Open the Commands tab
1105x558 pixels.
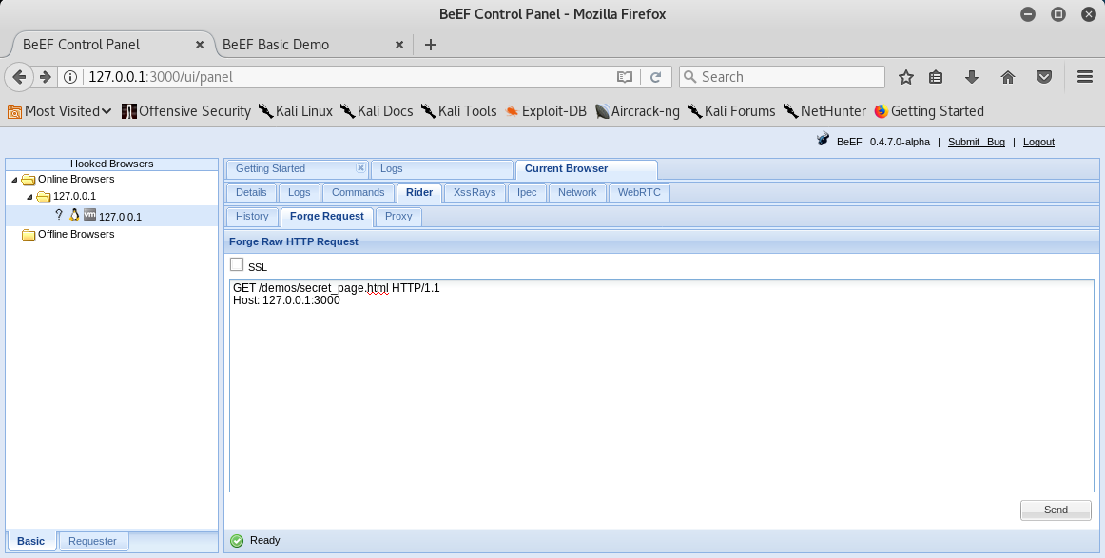click(x=358, y=193)
